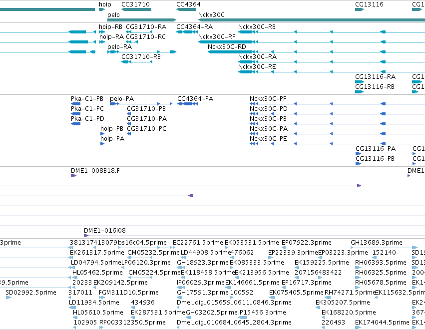This screenshot has width=425, height=330.
Task: Select the pelo-PA protein label
Action: pos(122,99)
